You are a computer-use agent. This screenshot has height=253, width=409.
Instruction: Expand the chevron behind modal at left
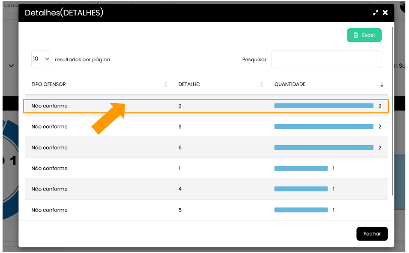tap(11, 66)
